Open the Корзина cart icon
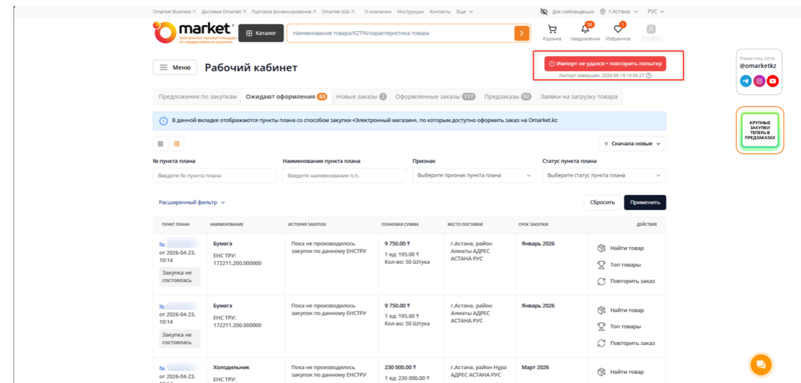Image resolution: width=801 pixels, height=383 pixels. point(552,30)
